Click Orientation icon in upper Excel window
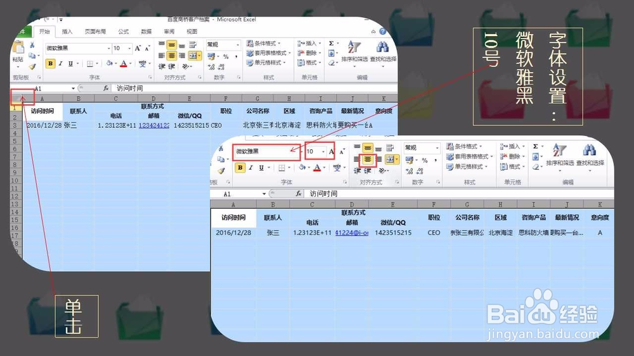 pos(185,66)
